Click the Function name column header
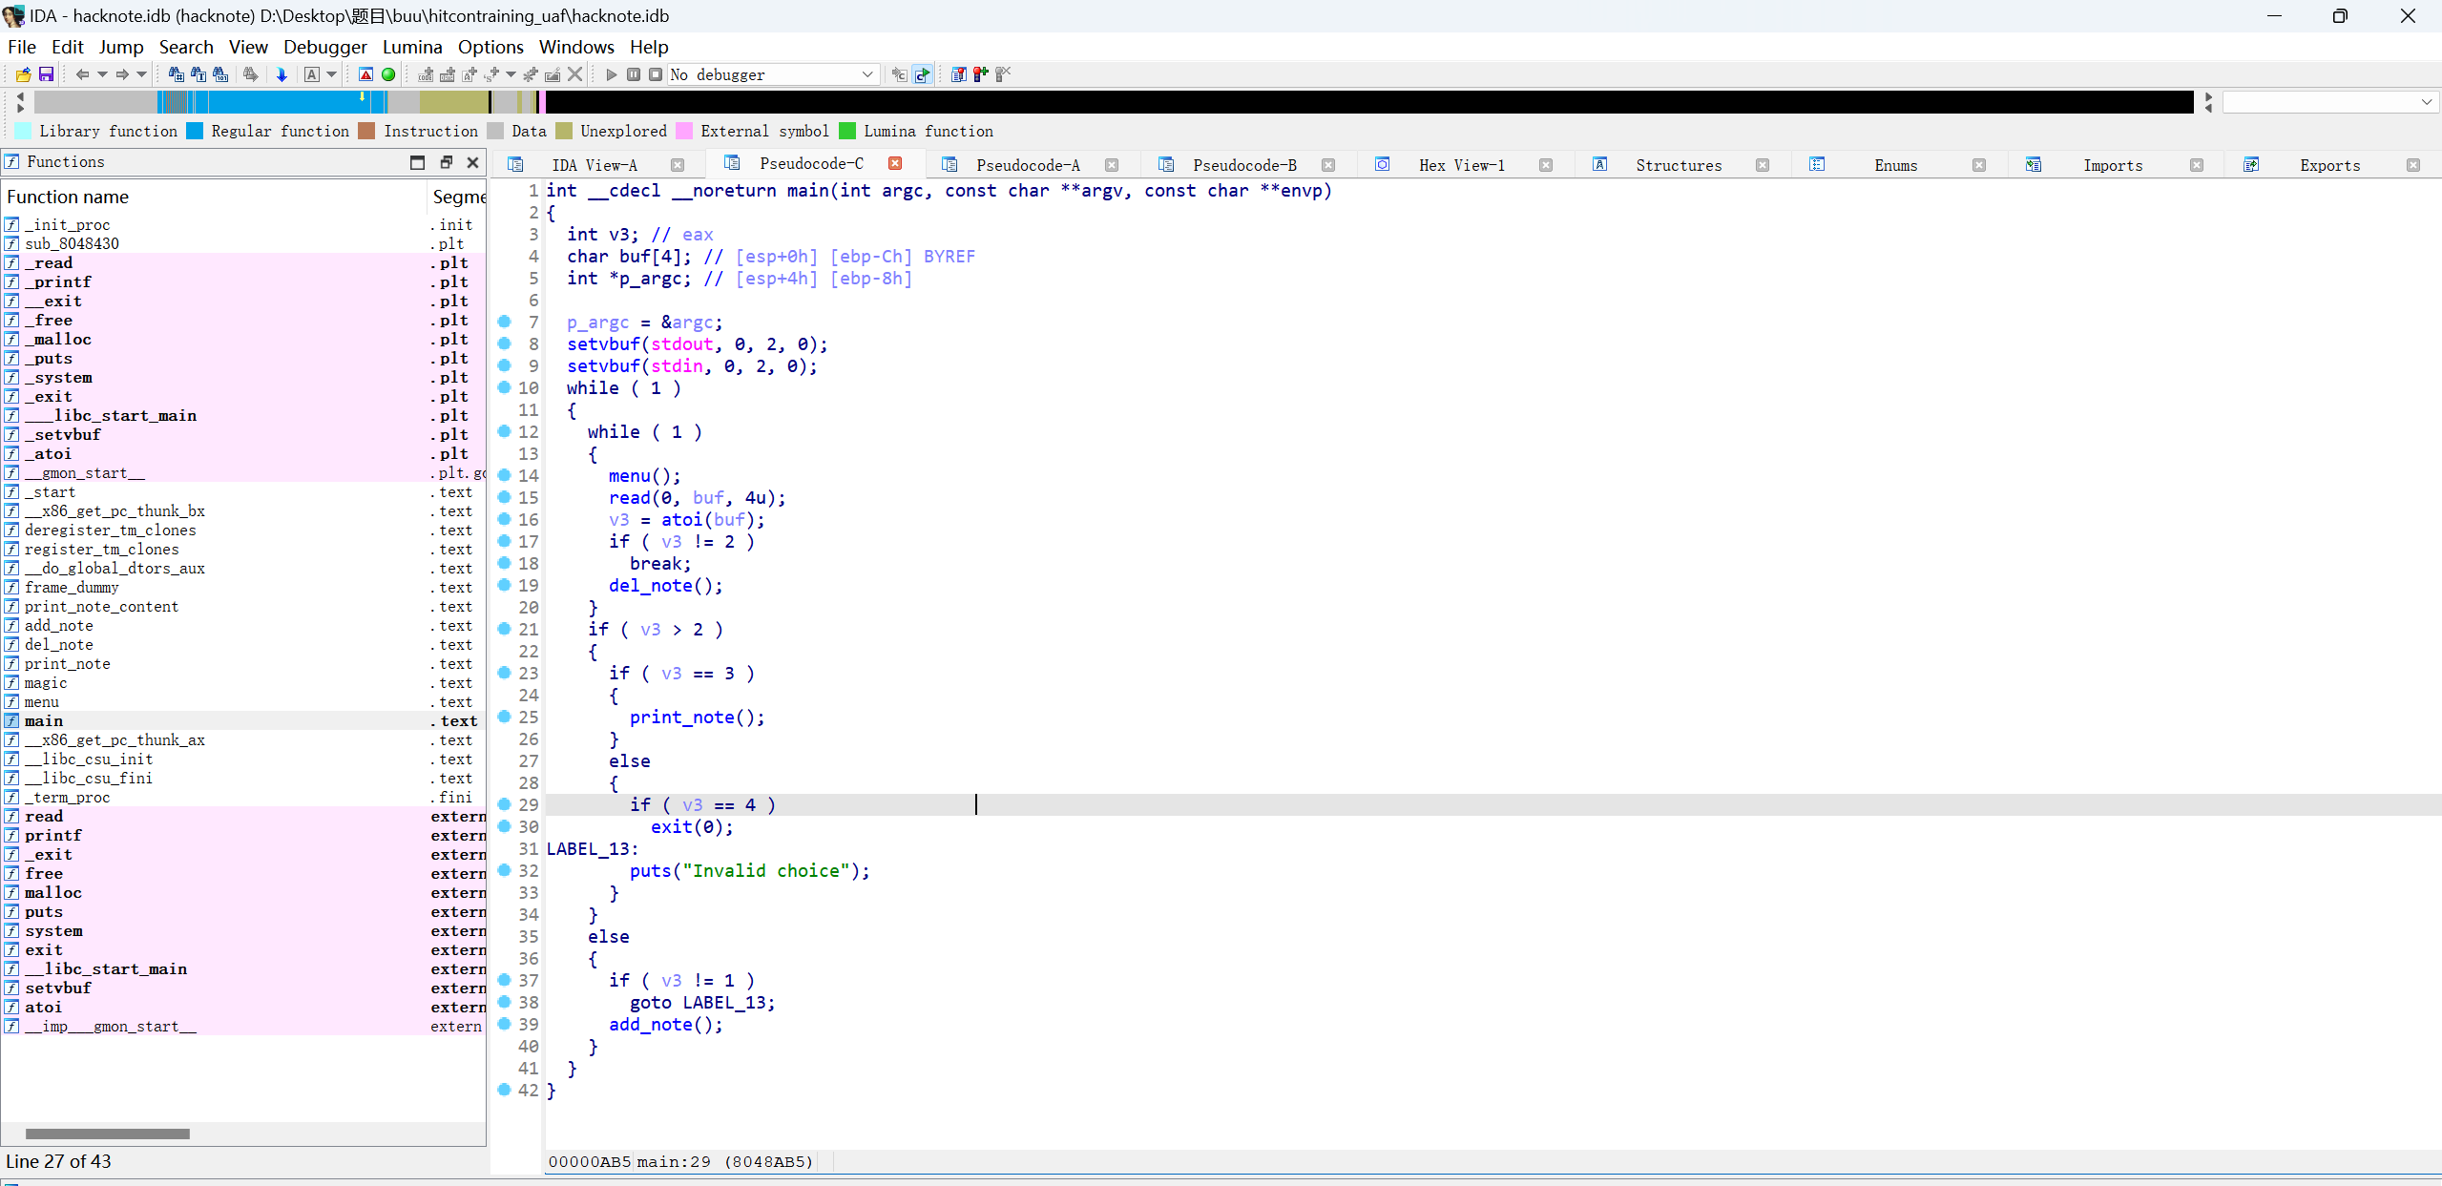 point(214,197)
